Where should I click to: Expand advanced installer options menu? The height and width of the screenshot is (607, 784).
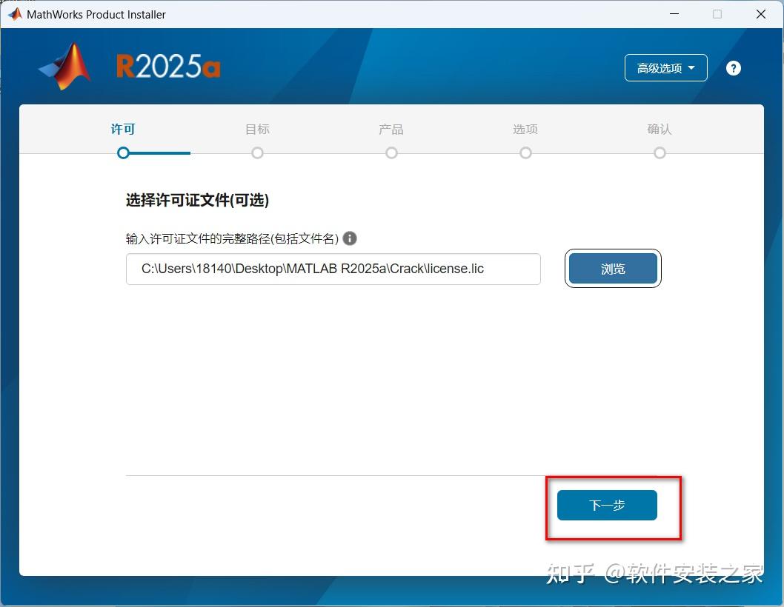[x=665, y=67]
